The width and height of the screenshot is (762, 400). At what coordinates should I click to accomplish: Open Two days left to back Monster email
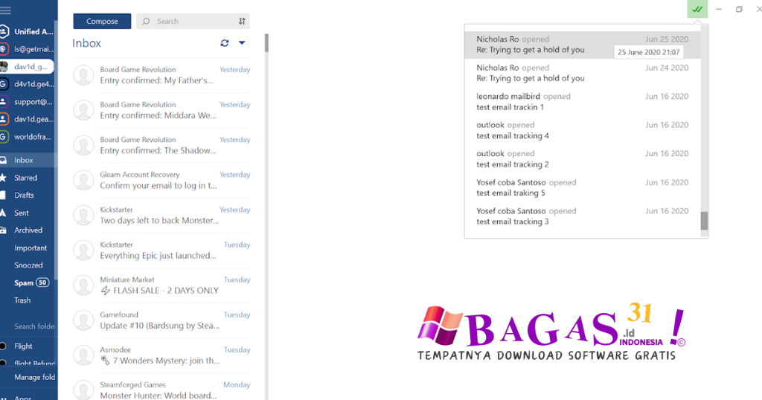[x=161, y=215]
